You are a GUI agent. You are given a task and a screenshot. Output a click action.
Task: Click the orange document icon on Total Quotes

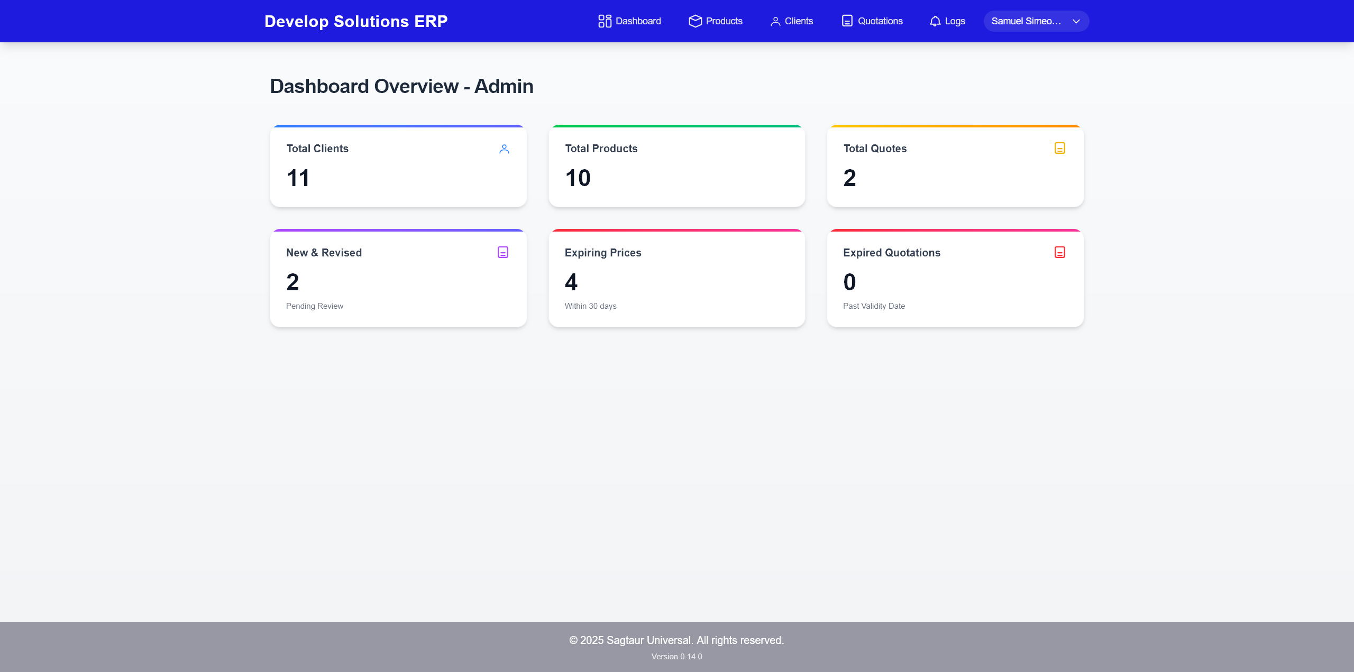click(x=1059, y=148)
